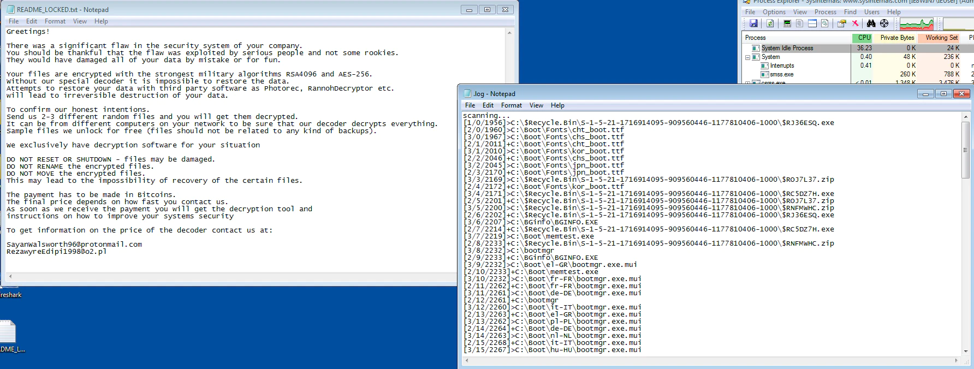The width and height of the screenshot is (974, 369).
Task: Open View menu in README_LOCKED Notepad
Action: click(80, 21)
